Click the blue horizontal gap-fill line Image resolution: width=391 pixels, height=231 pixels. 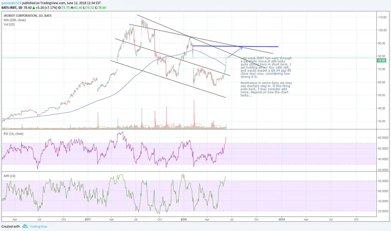[x=235, y=46]
